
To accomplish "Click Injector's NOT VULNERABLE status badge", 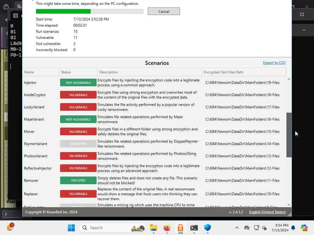I will click(78, 83).
